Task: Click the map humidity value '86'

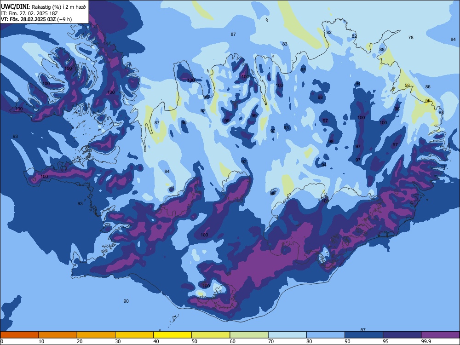Action: click(428, 87)
